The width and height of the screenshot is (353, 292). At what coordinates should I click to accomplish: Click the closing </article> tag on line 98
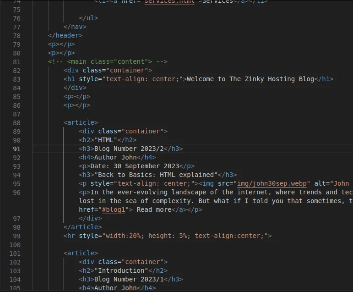point(82,227)
